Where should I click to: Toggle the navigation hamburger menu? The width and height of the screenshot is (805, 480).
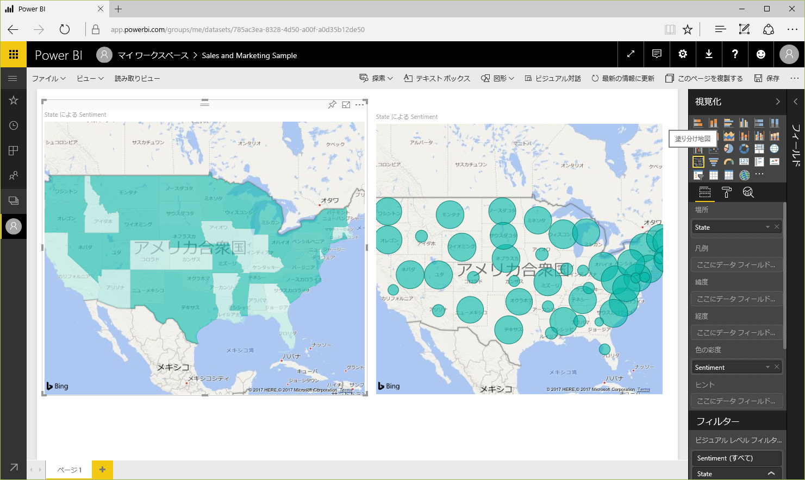click(x=13, y=78)
